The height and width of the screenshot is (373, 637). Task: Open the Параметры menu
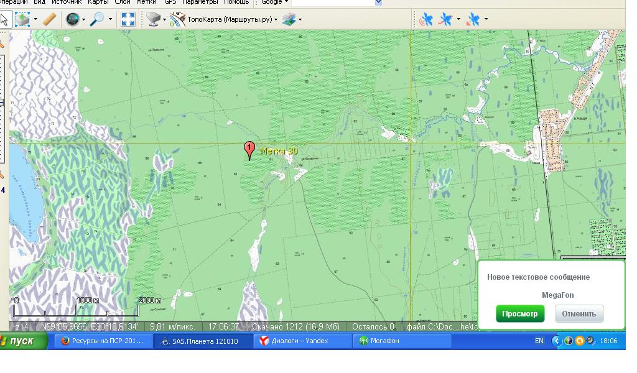pyautogui.click(x=199, y=2)
